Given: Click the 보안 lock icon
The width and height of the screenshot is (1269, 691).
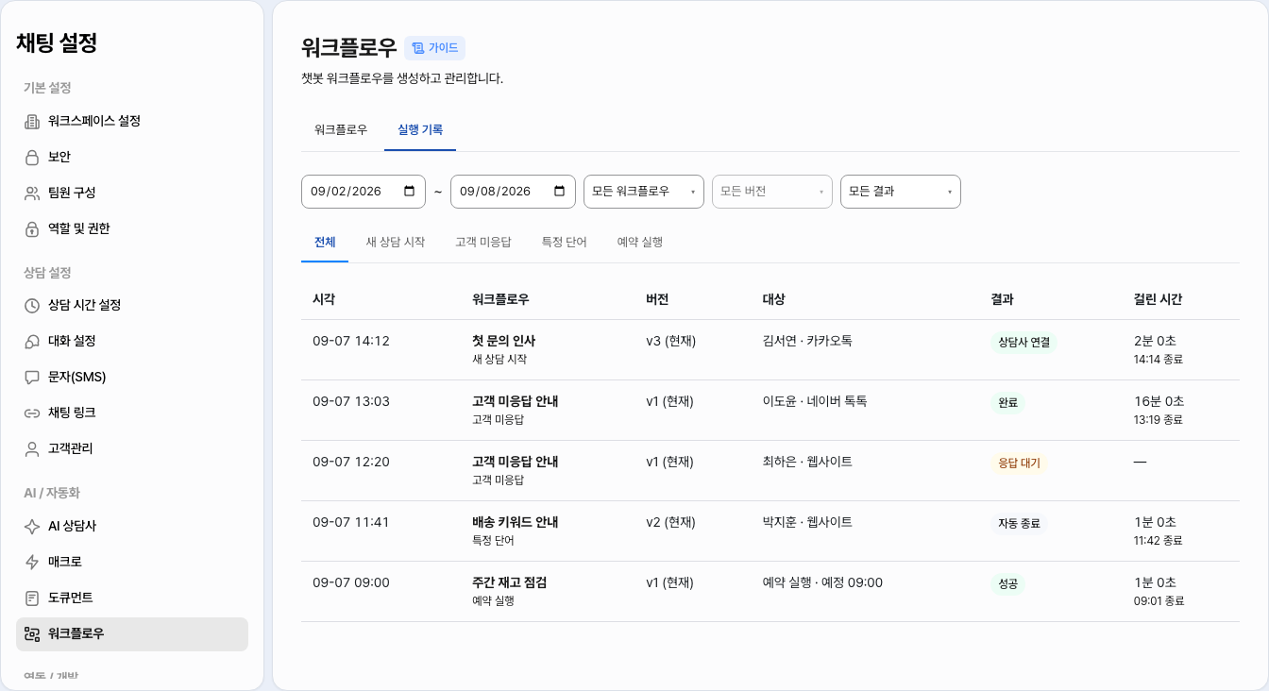Looking at the screenshot, I should [32, 158].
